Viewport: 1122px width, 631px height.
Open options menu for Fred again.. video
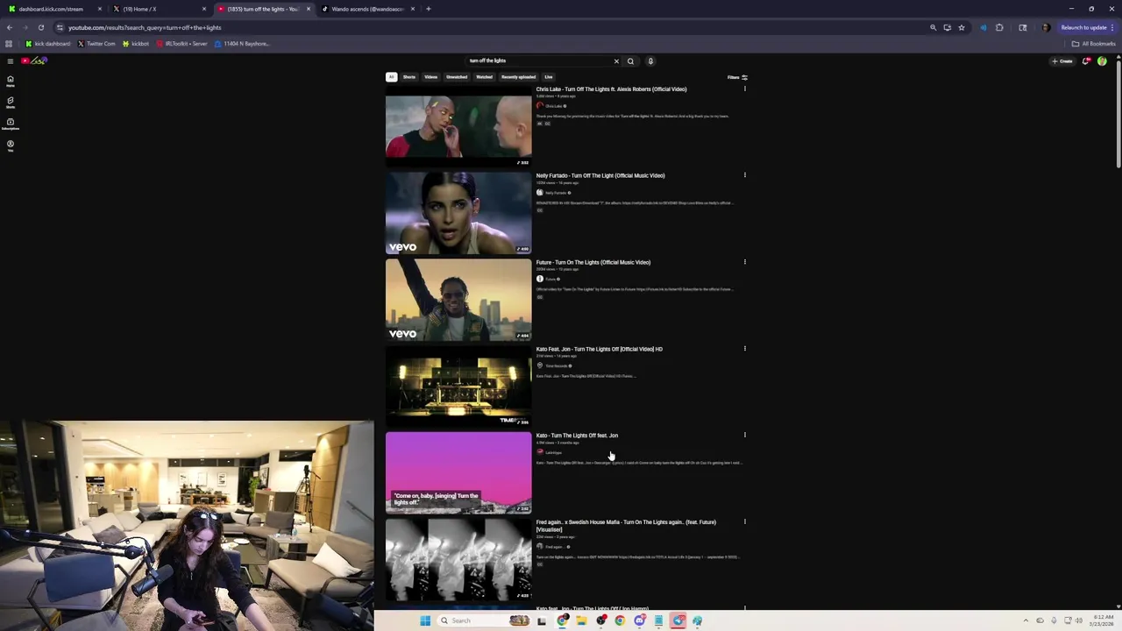(745, 521)
